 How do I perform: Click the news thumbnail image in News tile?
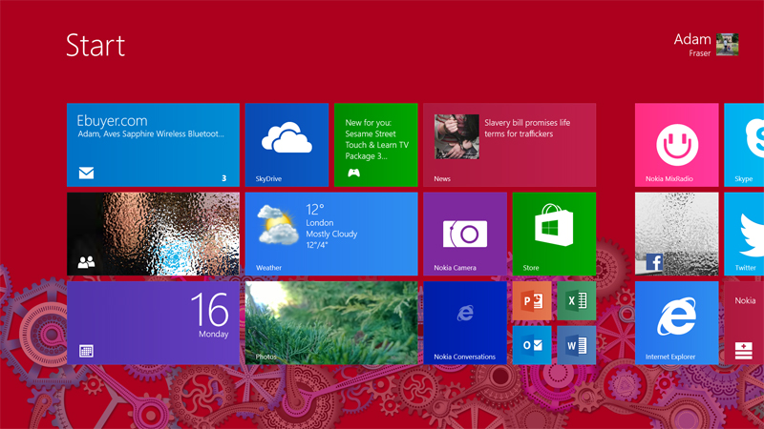click(456, 136)
